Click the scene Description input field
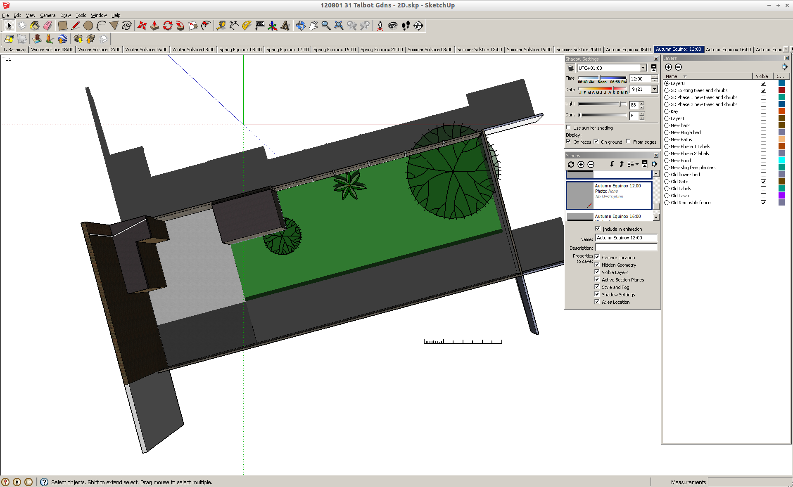The image size is (793, 487). click(626, 248)
